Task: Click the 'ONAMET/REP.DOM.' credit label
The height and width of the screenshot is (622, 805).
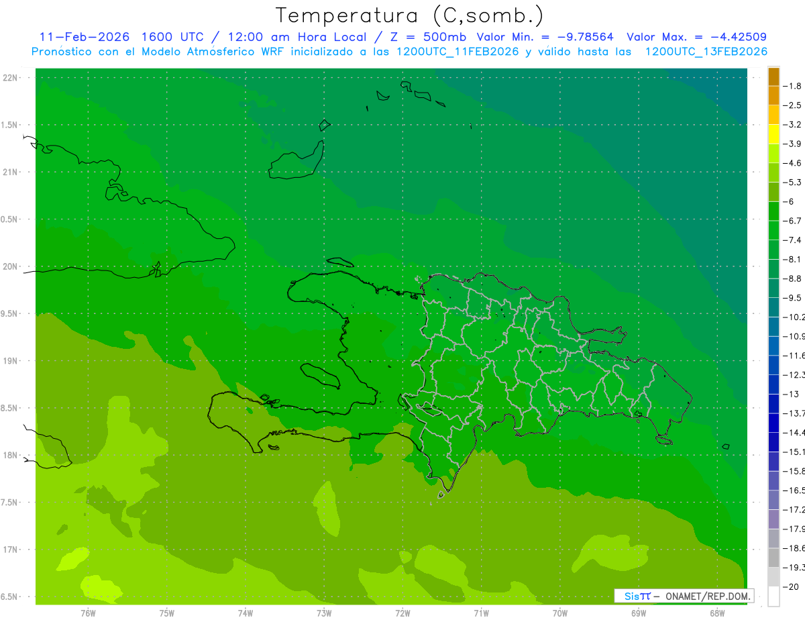Action: (x=707, y=596)
